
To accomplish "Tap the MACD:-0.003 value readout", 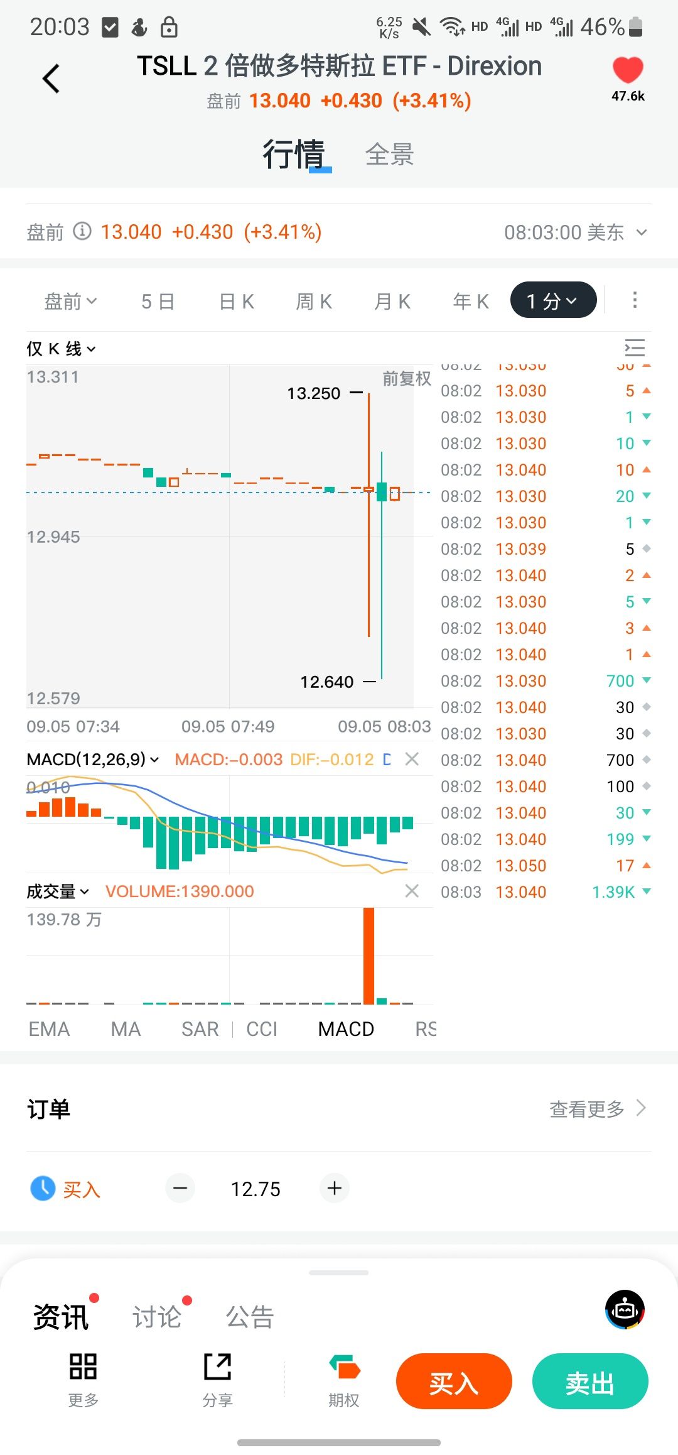I will [229, 760].
